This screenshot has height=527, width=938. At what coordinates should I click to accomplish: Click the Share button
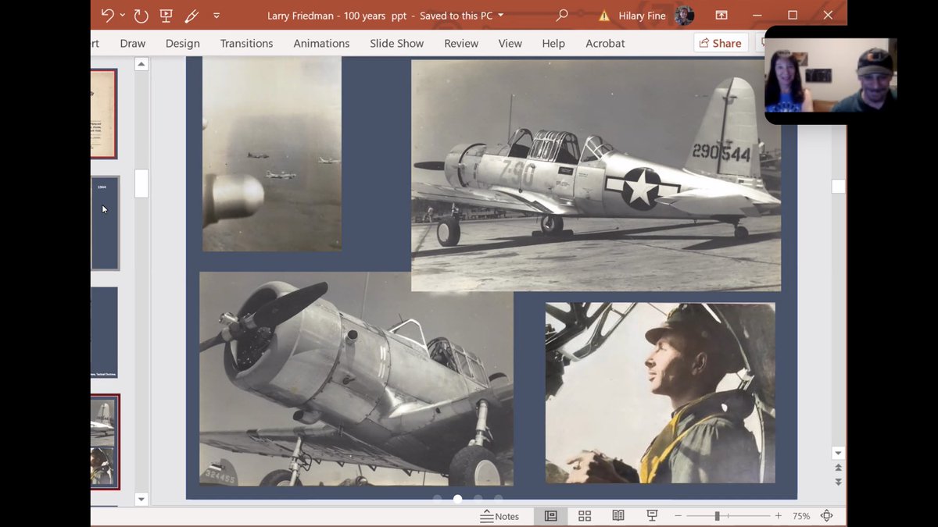click(x=720, y=44)
